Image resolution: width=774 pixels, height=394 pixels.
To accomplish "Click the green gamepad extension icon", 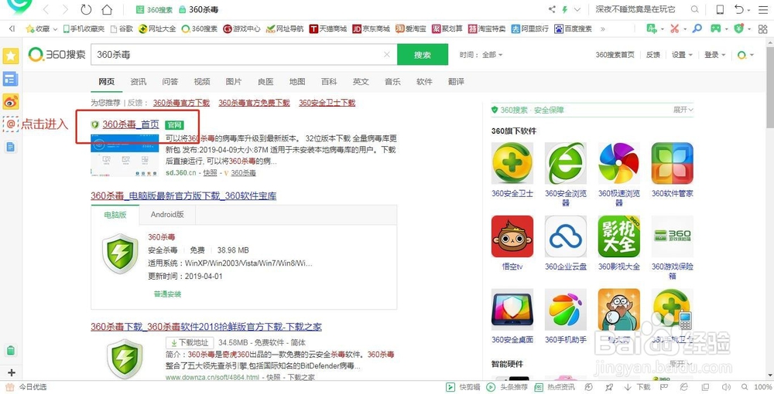I will pos(715,29).
